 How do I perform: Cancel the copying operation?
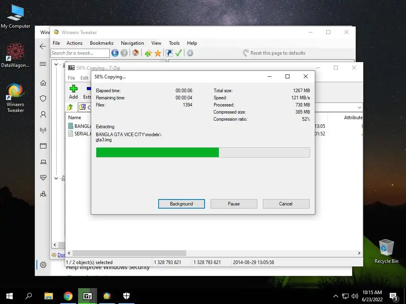coord(286,204)
